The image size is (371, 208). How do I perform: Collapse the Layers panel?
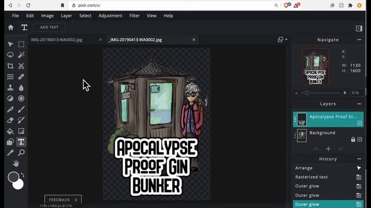coord(359,104)
